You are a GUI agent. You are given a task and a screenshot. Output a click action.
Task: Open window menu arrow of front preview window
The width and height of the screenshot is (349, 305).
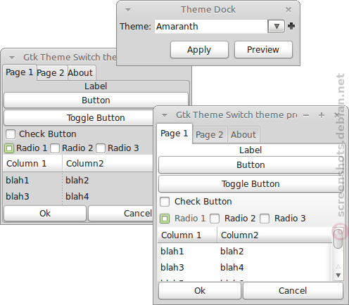pyautogui.click(x=165, y=115)
